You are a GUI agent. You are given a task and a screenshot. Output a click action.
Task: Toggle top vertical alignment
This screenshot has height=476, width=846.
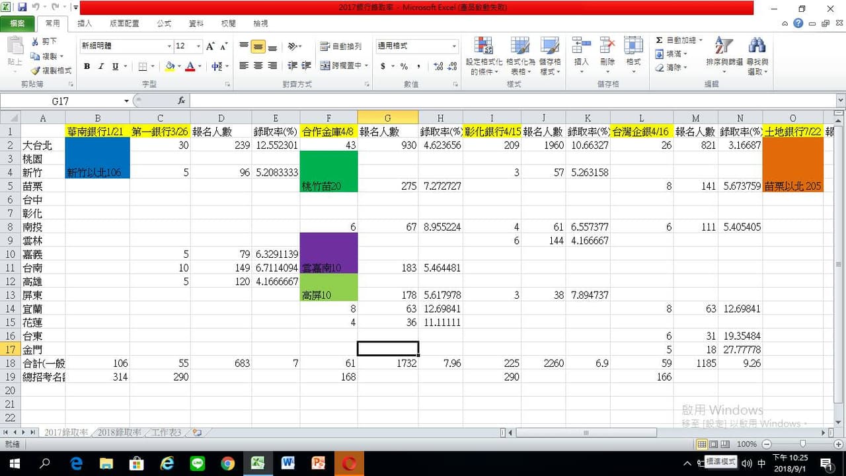pos(244,46)
